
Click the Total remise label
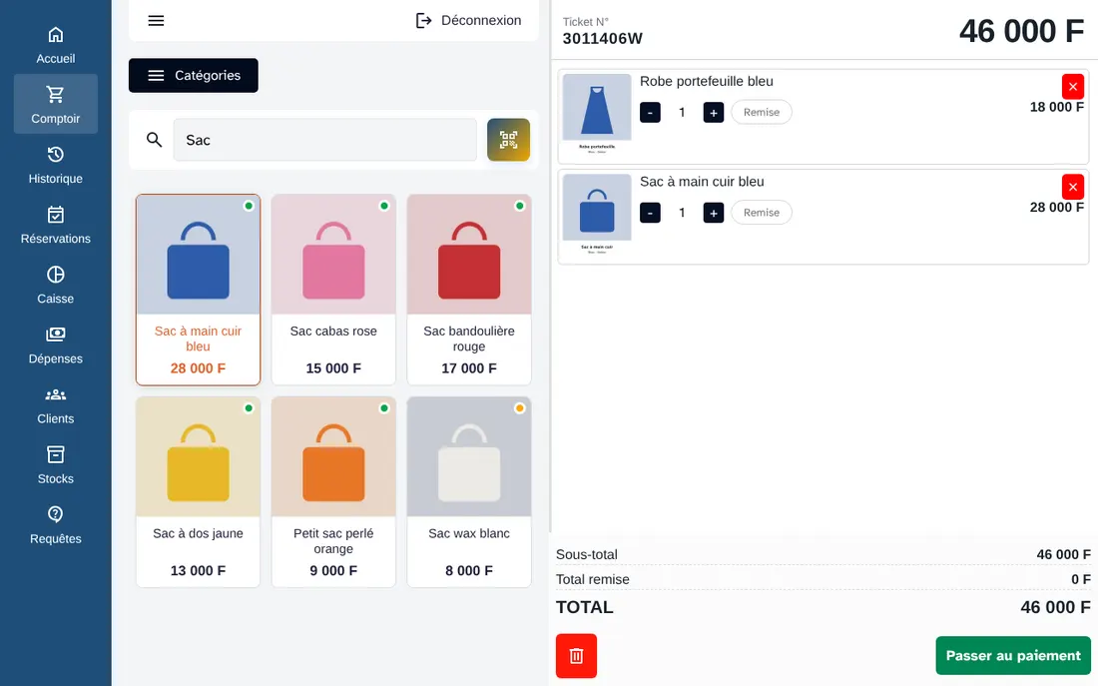pos(592,579)
